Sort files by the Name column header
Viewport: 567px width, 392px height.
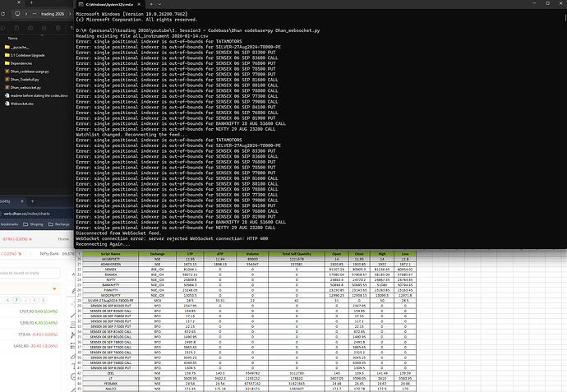(x=13, y=38)
